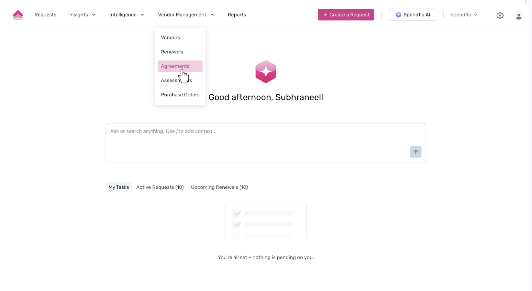Open the user profile avatar icon
This screenshot has height=291, width=532.
[x=518, y=16]
